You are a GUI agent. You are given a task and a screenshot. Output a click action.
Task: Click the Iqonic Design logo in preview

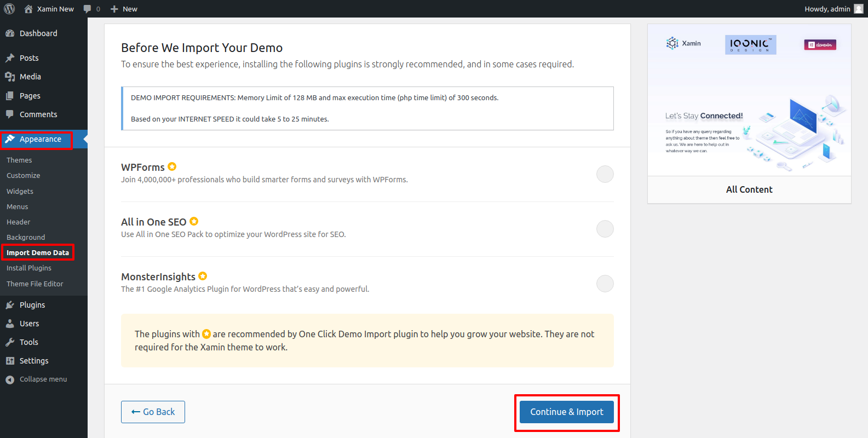[x=751, y=45]
